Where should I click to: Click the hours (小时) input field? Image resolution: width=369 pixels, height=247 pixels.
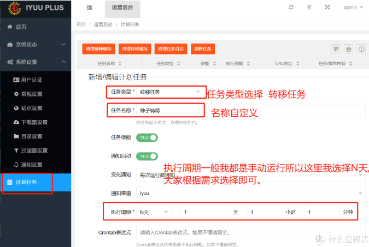click(264, 212)
